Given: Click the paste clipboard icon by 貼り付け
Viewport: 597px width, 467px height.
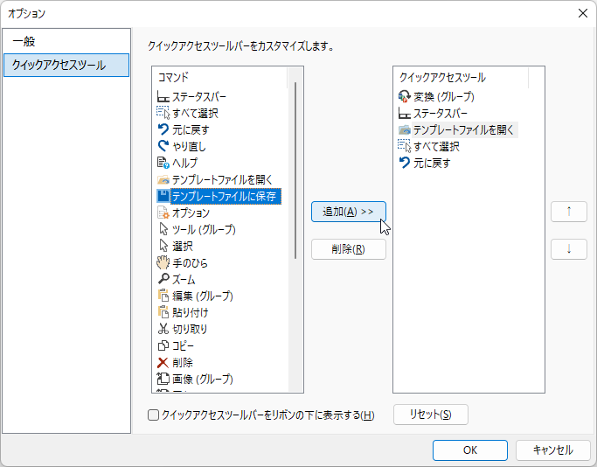Looking at the screenshot, I should pyautogui.click(x=163, y=312).
